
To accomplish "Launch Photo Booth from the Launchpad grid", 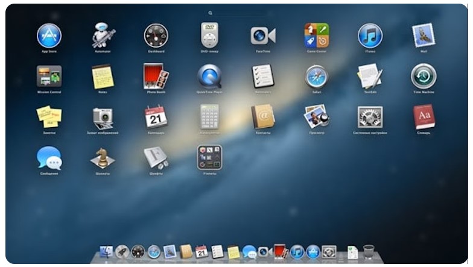I will pyautogui.click(x=156, y=76).
